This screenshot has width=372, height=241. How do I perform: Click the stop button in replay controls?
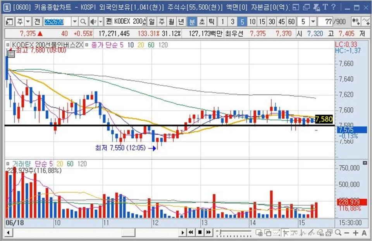pyautogui.click(x=200, y=232)
